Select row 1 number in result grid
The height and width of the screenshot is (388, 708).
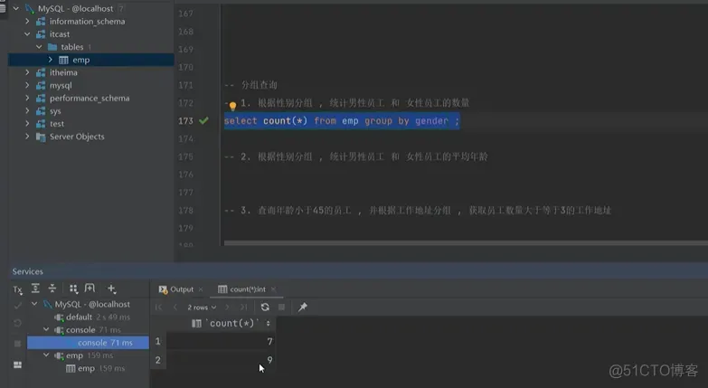tap(157, 341)
